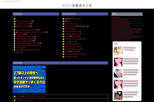
Task: Open the sidebar link ending with a question mark
Action: (126, 29)
